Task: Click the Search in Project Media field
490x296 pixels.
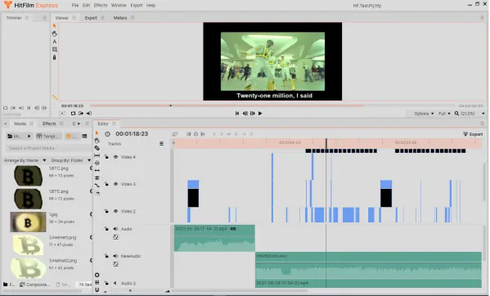Action: [x=48, y=148]
